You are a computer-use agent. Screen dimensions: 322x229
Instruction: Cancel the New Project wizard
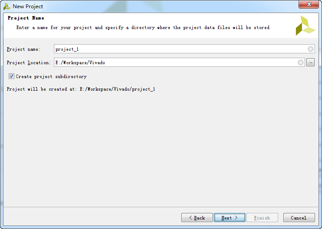click(299, 218)
